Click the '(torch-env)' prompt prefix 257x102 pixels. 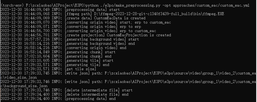(x=12, y=5)
